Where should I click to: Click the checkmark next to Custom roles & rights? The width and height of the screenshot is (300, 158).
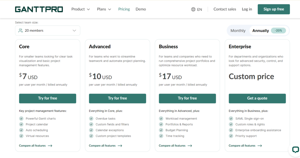231,124
